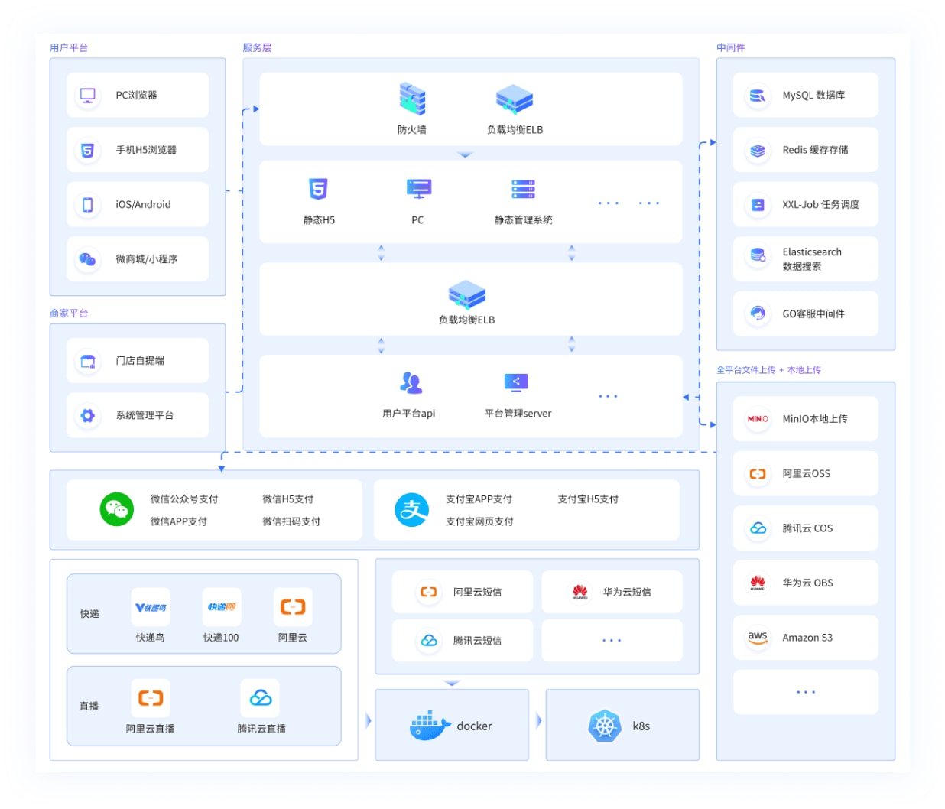Click the 微信公众号支付 text
945x809 pixels.
184,499
